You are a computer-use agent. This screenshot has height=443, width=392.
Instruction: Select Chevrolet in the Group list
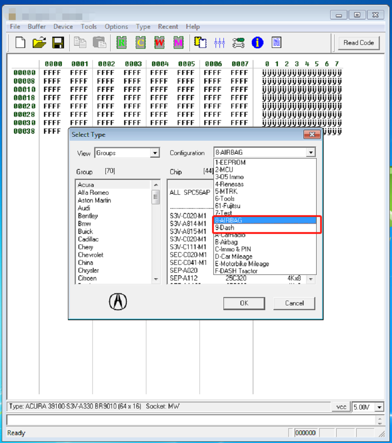point(114,255)
